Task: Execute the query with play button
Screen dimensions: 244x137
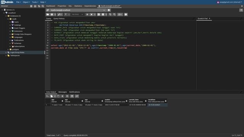Action: pyautogui.click(x=91, y=14)
